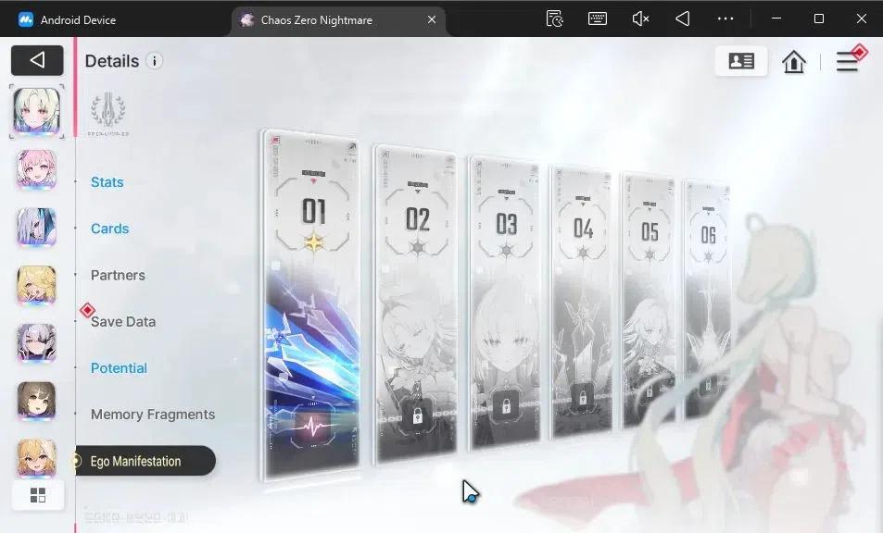Select the blonde-green haired character portrait
This screenshot has height=533, width=883.
coord(37,111)
